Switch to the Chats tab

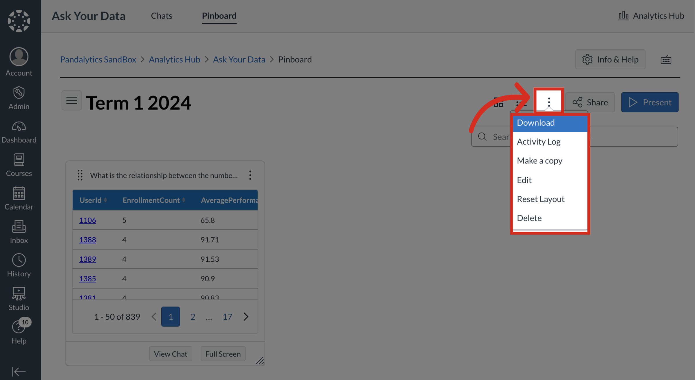pos(162,16)
